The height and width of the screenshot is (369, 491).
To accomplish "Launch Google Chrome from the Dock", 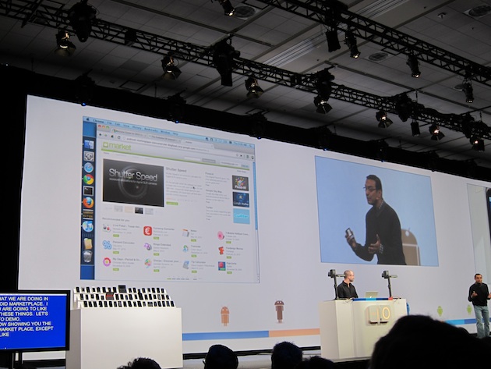I will (x=89, y=179).
